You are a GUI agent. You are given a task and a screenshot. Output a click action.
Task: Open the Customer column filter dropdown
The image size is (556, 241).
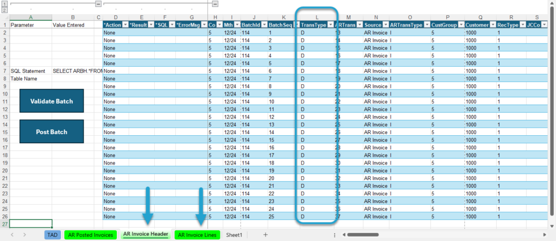coord(492,25)
